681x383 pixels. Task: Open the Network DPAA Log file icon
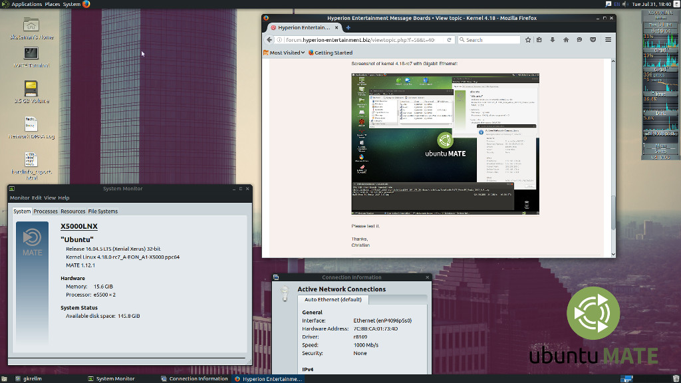click(x=31, y=124)
